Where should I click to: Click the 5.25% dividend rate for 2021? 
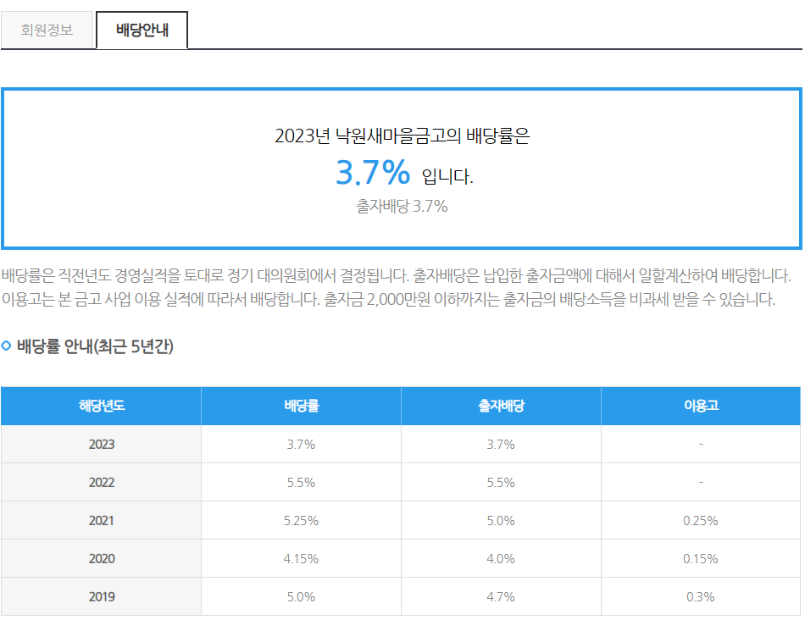tap(302, 520)
